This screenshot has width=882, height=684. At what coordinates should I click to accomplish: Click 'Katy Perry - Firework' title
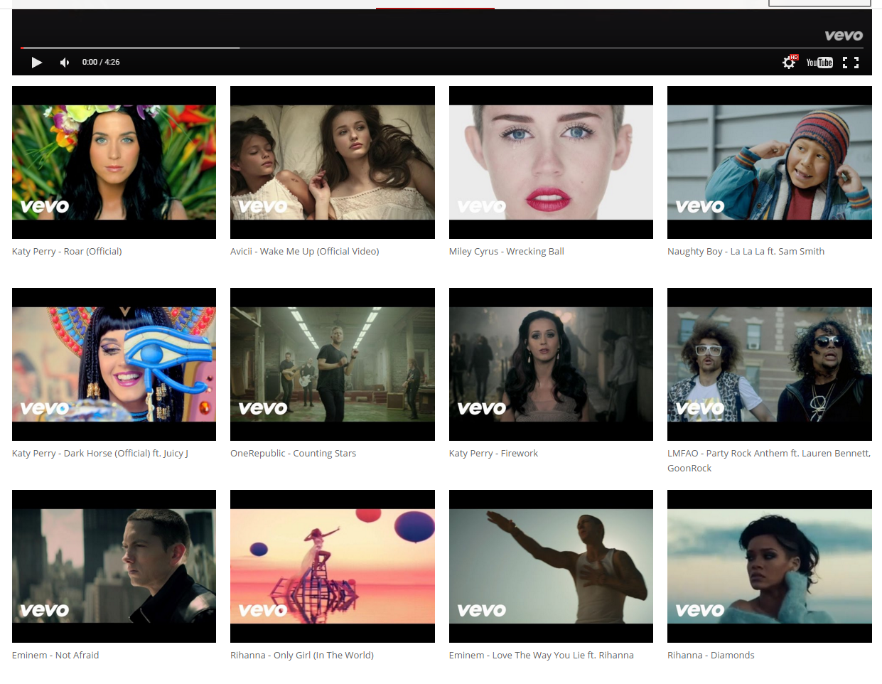coord(493,453)
